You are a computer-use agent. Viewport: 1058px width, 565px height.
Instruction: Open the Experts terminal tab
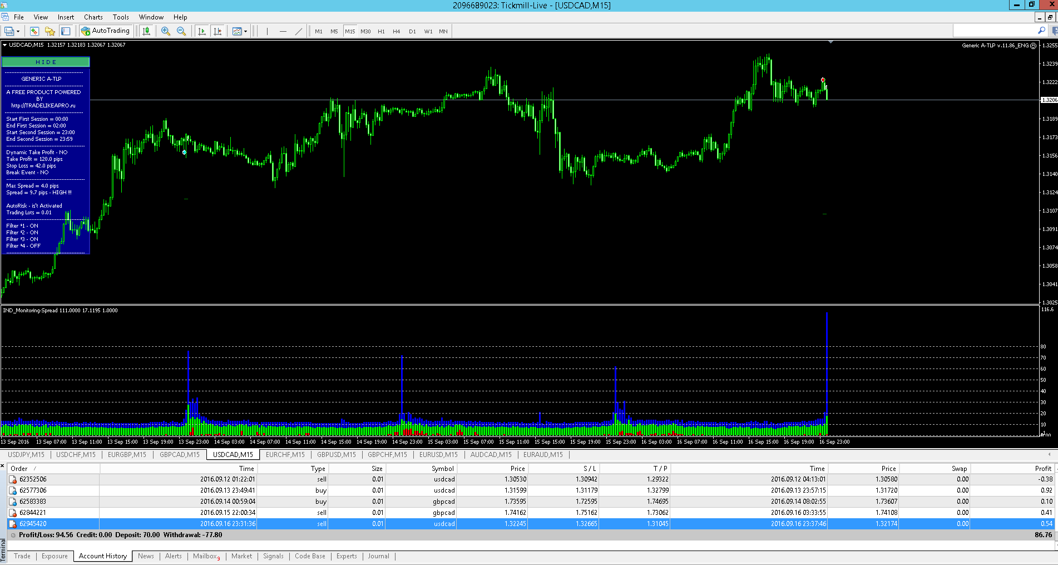tap(347, 556)
